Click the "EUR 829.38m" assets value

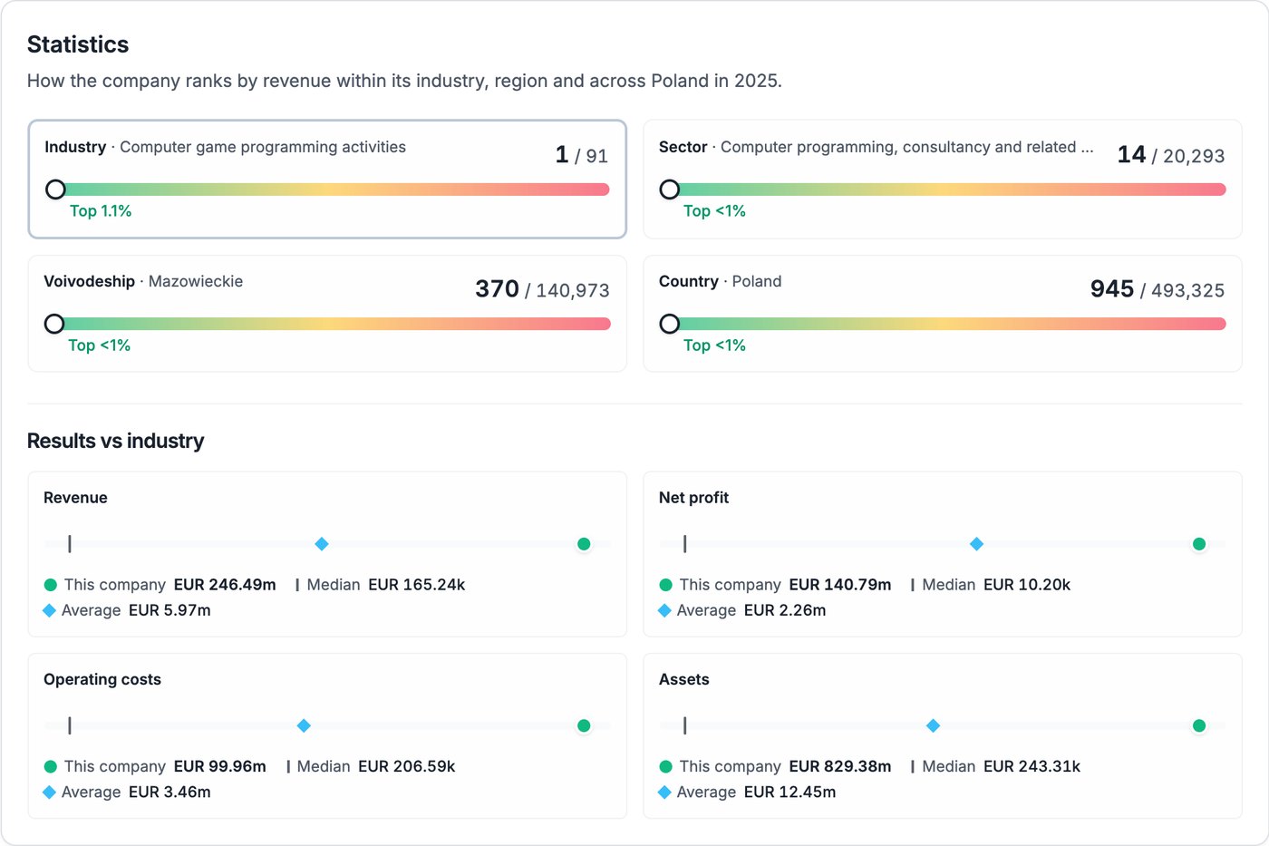pos(840,766)
